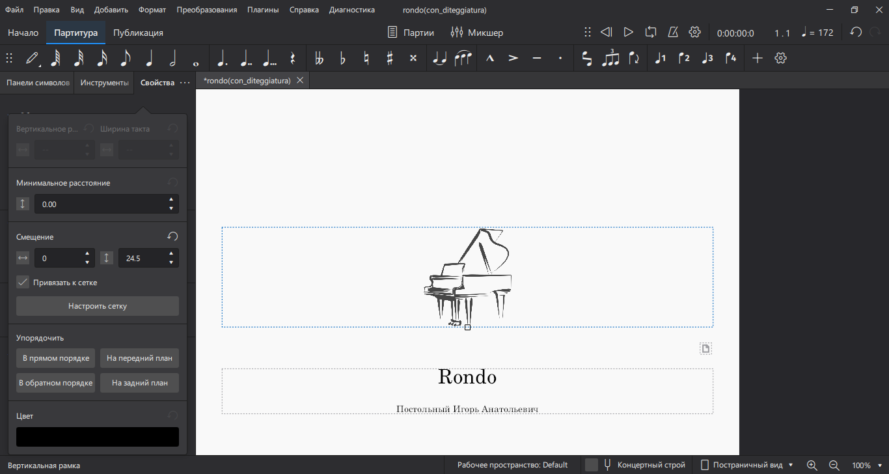Open note input toolbar settings gear
The width and height of the screenshot is (889, 474).
point(781,58)
